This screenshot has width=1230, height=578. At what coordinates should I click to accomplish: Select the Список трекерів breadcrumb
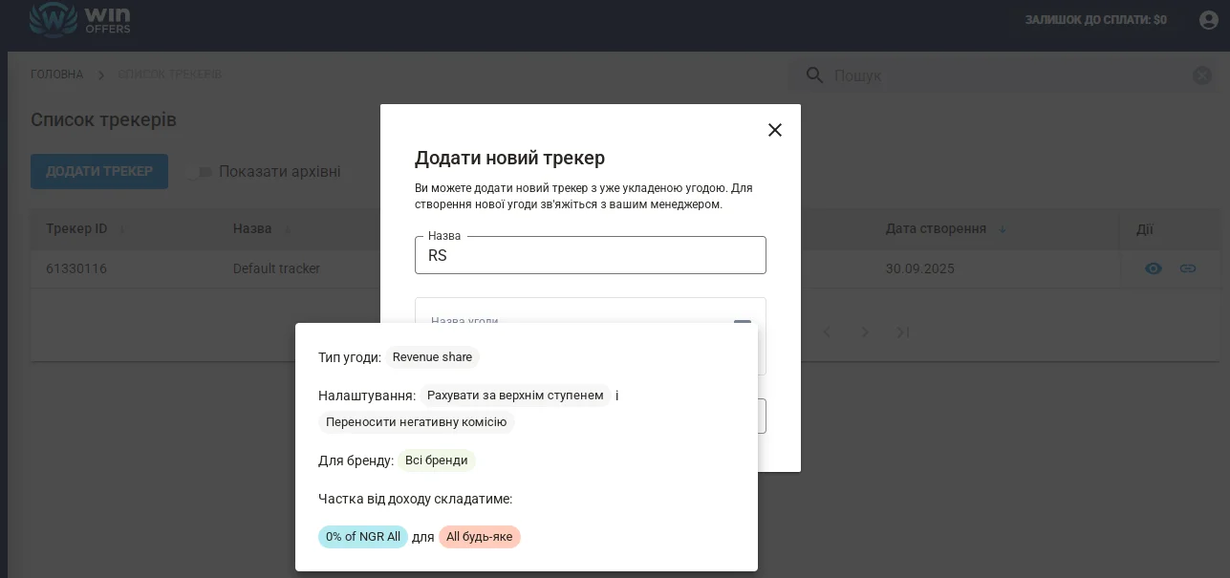click(x=169, y=75)
